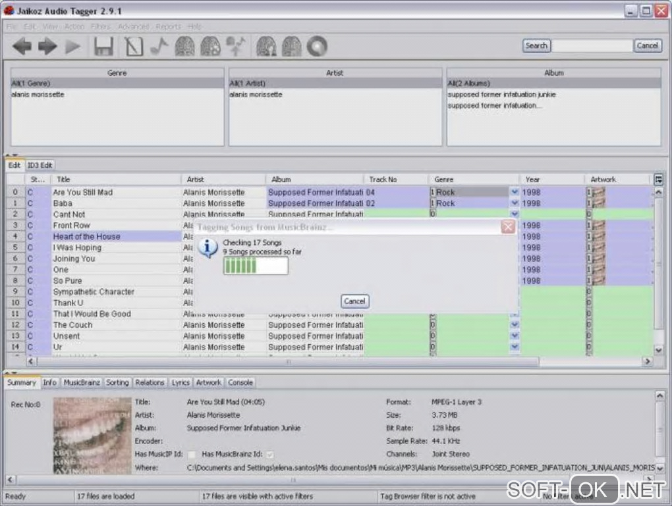The width and height of the screenshot is (672, 506).
Task: Select the 'Sympathetic Character' title cell
Action: 116,291
